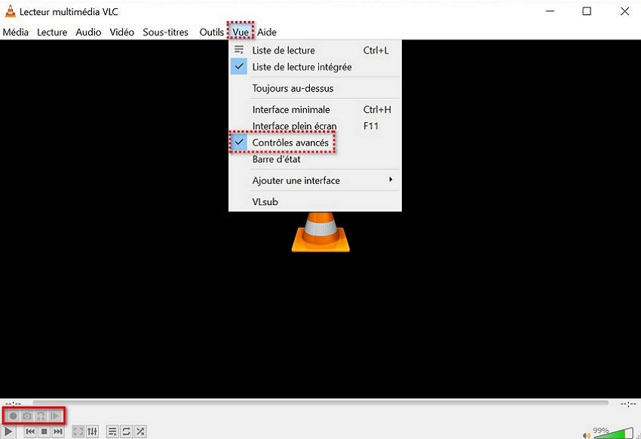Click the frame-by-frame button

(x=55, y=416)
